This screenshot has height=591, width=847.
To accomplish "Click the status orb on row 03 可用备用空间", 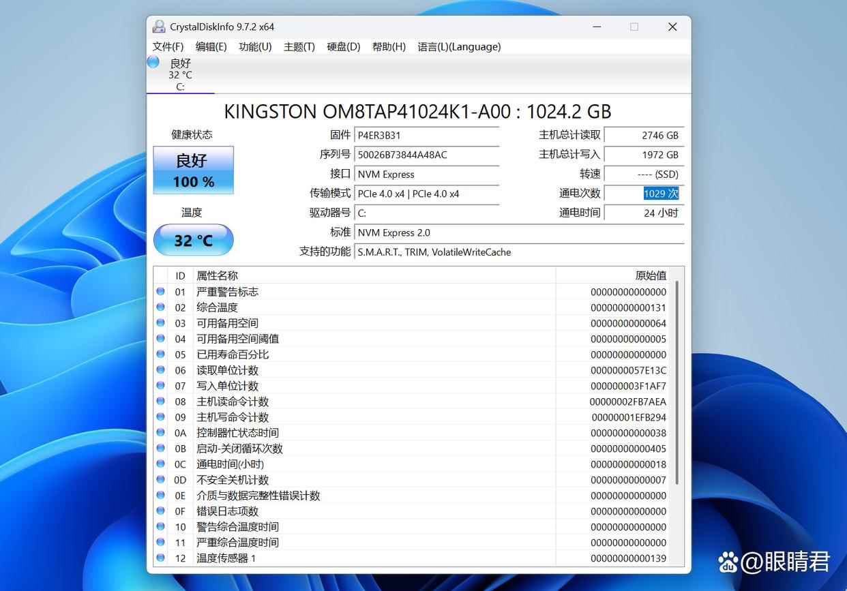I will click(160, 322).
